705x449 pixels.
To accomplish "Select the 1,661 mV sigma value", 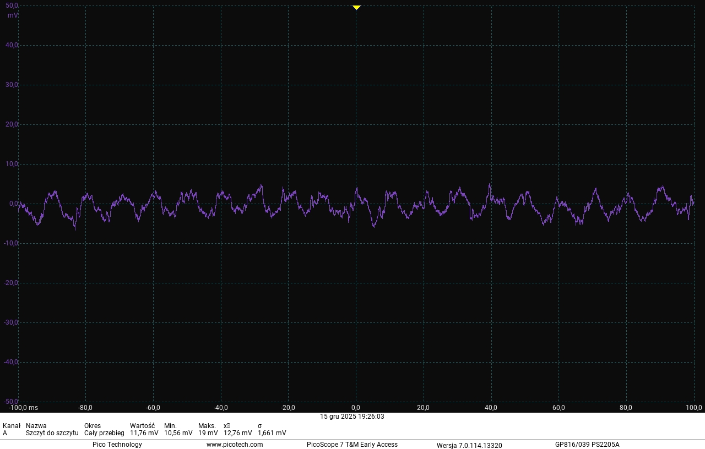I will (272, 433).
